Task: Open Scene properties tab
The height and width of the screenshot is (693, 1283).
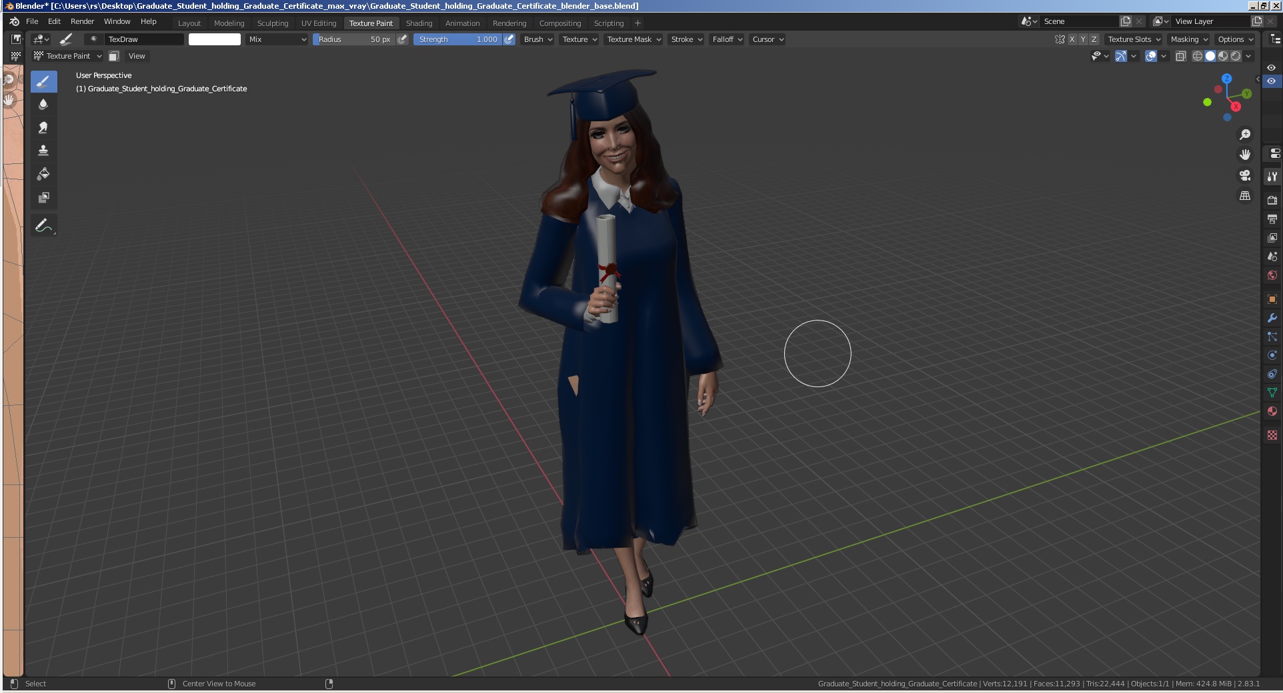Action: coord(1272,256)
